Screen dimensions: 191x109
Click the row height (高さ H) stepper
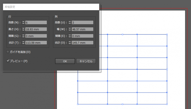23,29
